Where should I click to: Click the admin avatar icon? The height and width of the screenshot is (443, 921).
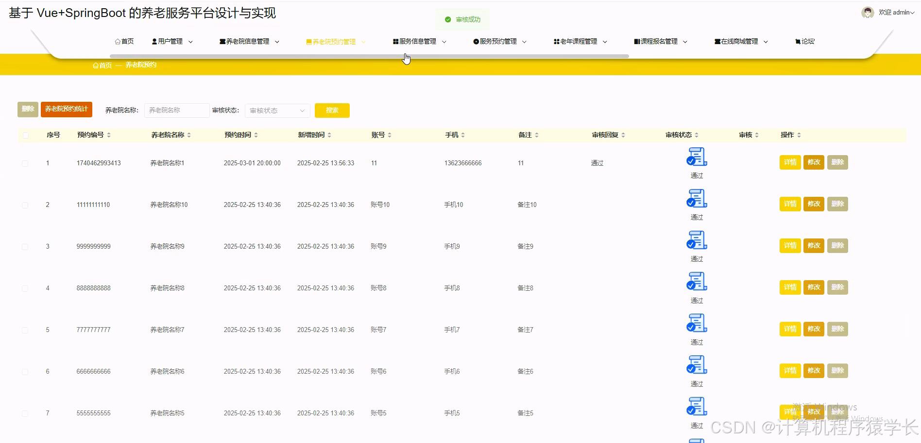(868, 13)
